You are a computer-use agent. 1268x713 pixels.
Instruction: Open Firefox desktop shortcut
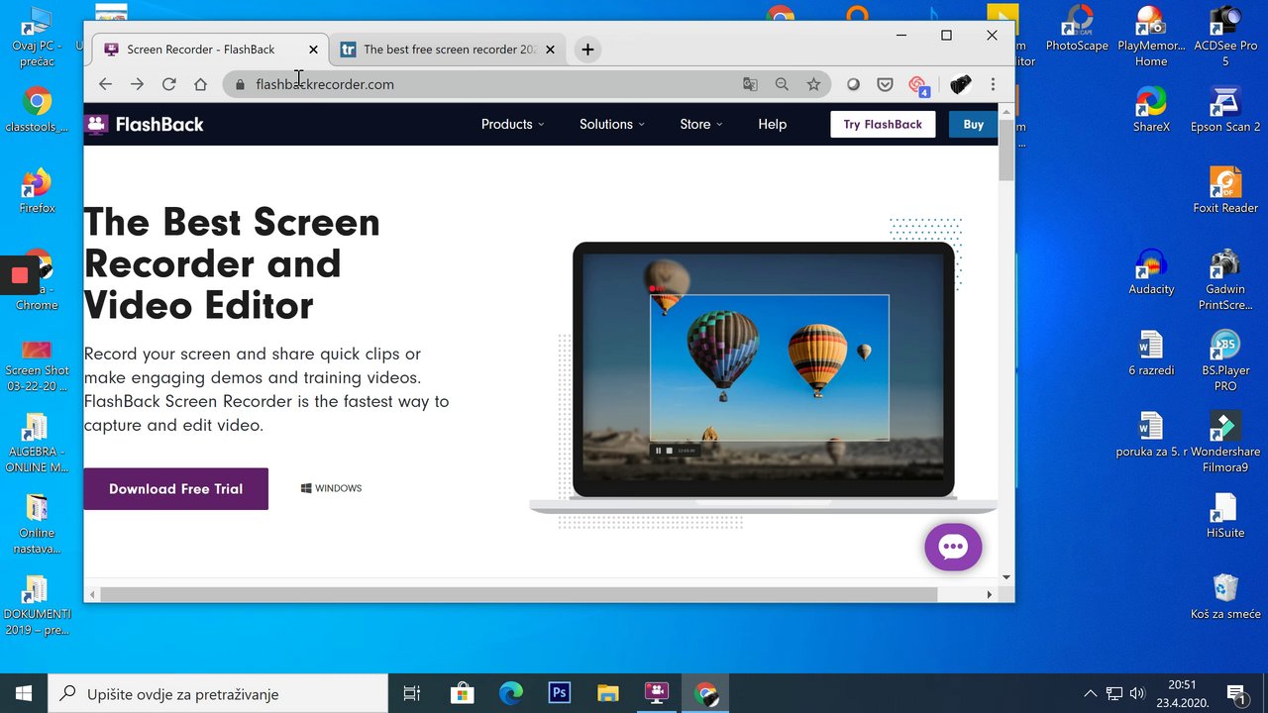pyautogui.click(x=37, y=190)
